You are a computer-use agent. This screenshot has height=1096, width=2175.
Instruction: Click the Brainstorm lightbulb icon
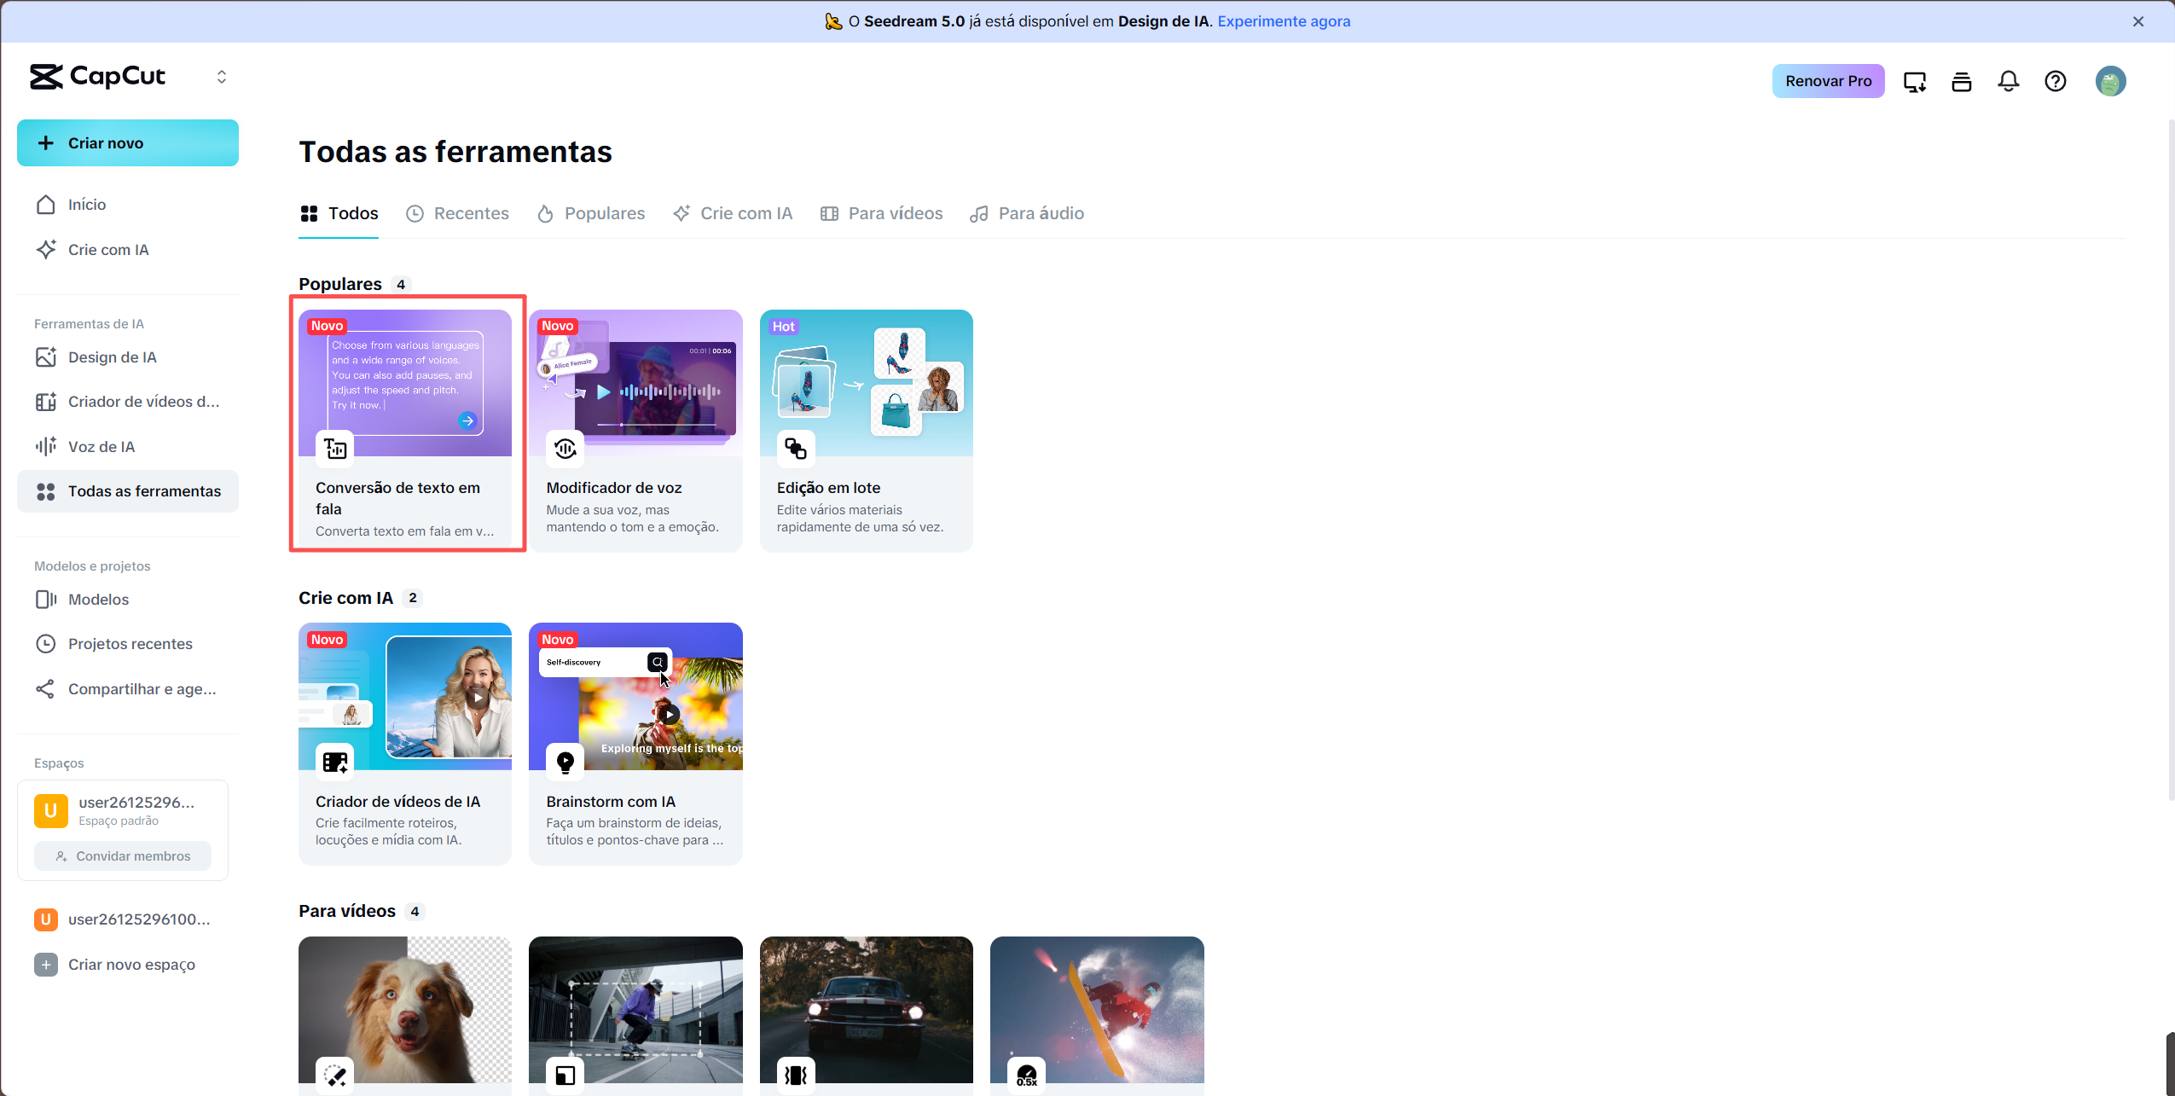[565, 762]
